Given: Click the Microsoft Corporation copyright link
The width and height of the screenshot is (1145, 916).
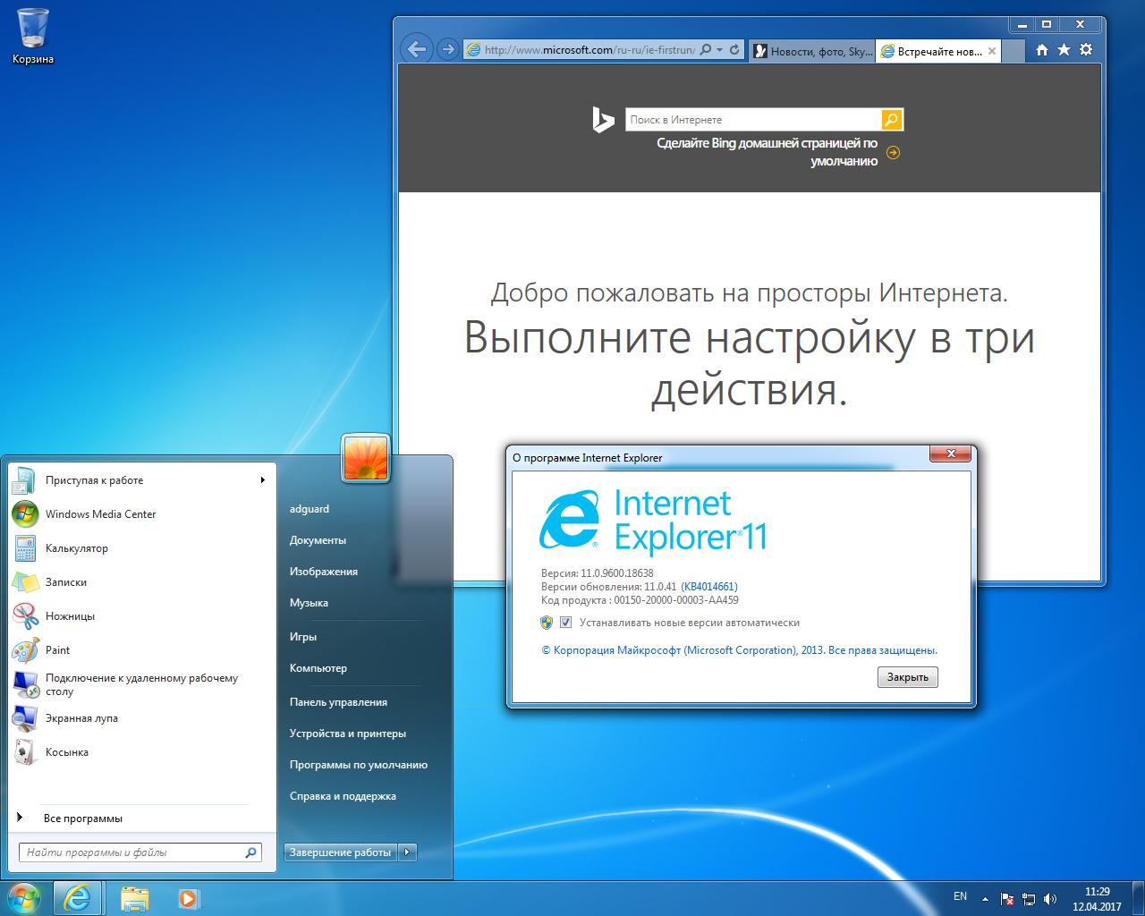Looking at the screenshot, I should [740, 650].
